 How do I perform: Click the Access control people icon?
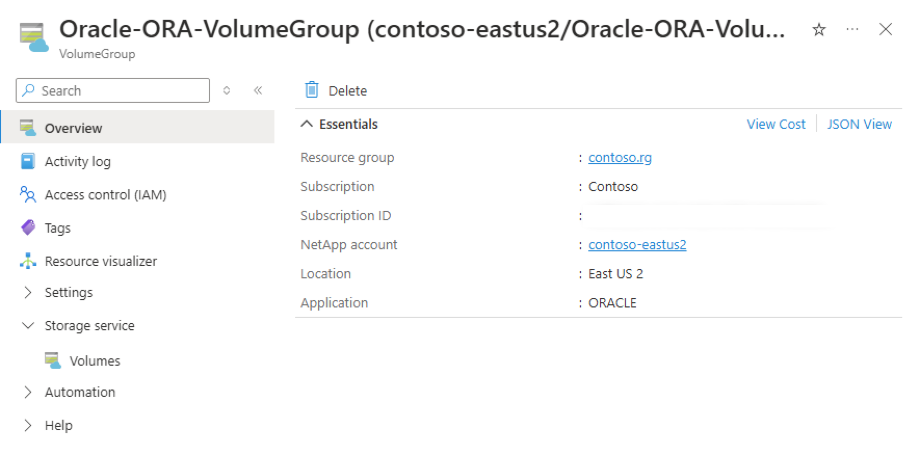[x=28, y=194]
